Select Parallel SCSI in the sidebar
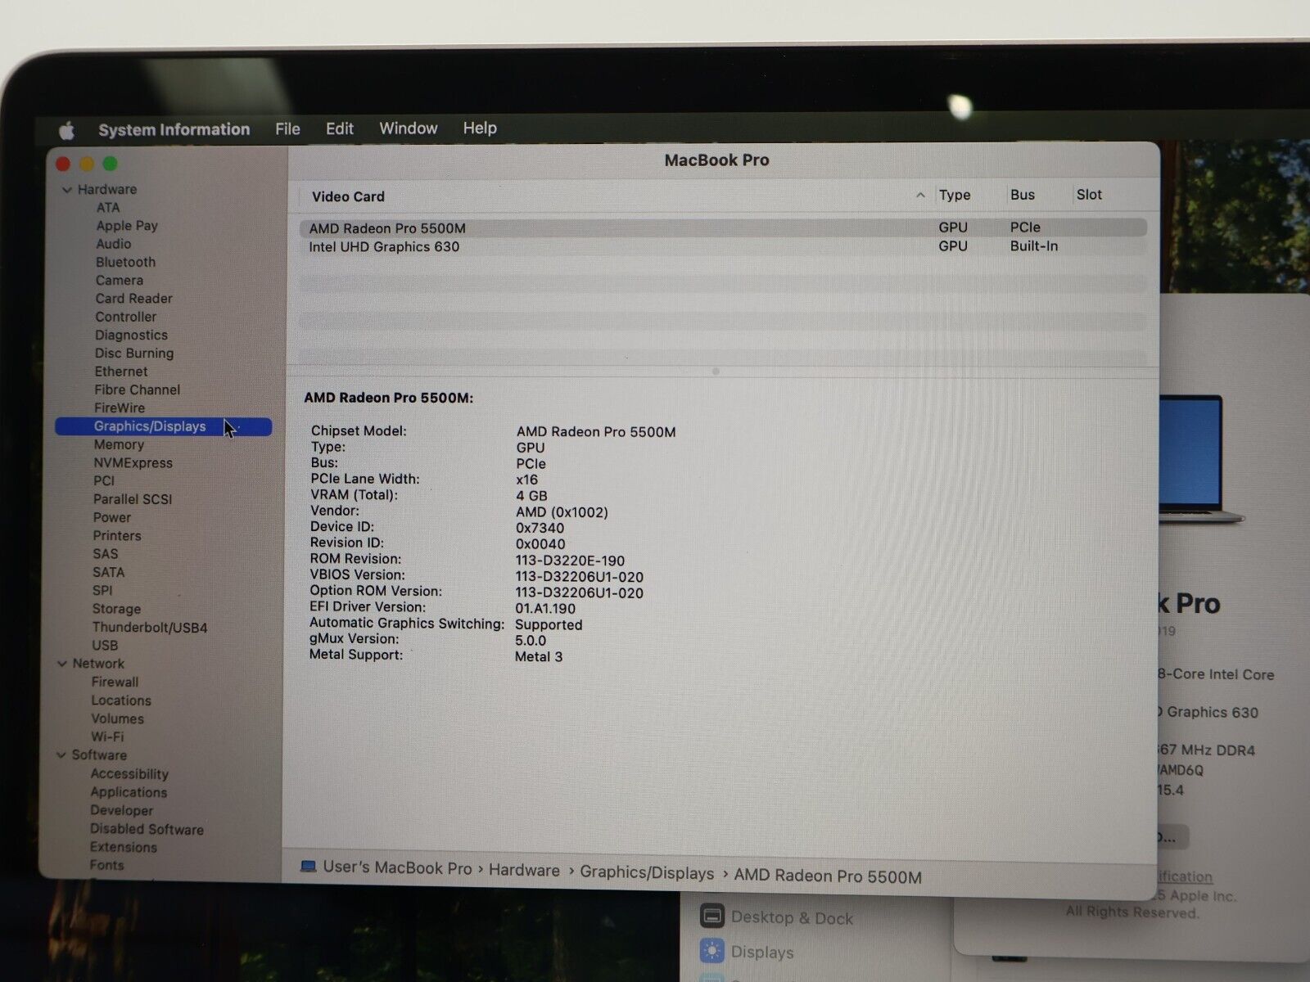The height and width of the screenshot is (982, 1310). click(133, 499)
